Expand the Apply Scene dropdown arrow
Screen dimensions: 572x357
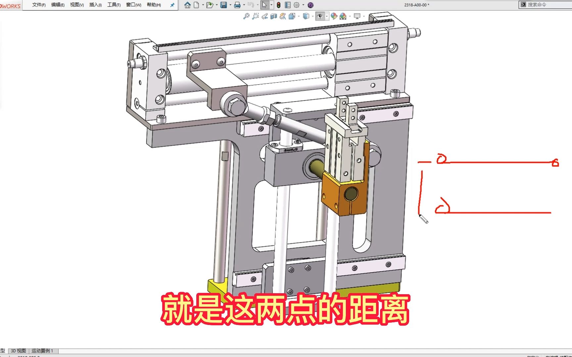[x=350, y=16]
